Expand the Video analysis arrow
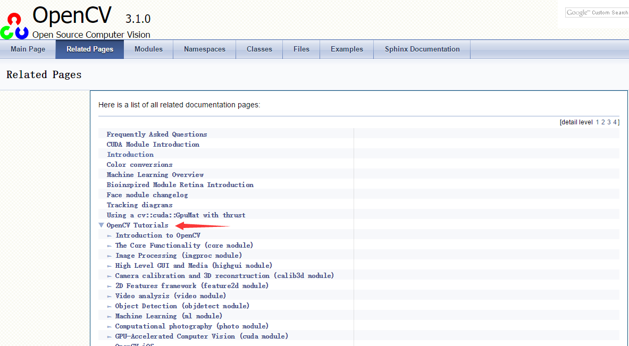 pos(110,296)
